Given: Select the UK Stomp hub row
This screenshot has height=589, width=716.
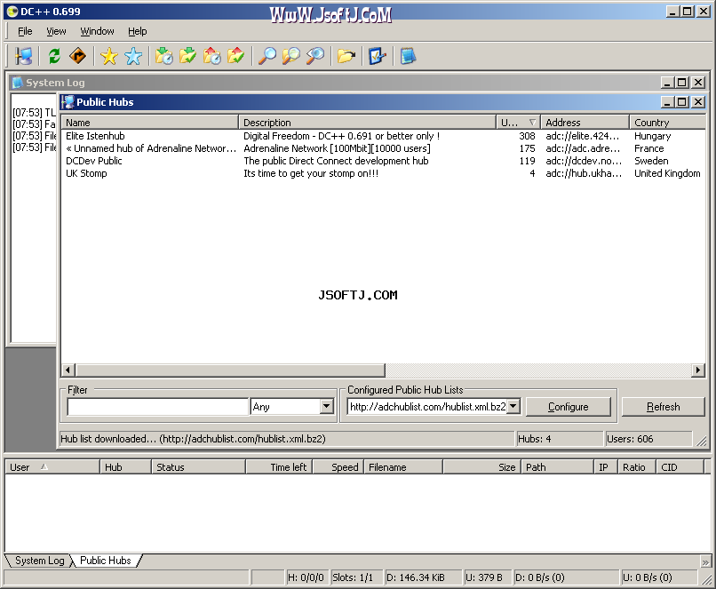Looking at the screenshot, I should pyautogui.click(x=383, y=173).
